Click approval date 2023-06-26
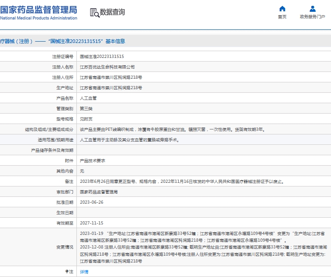Image resolution: width=331 pixels, height=277 pixels. [x=92, y=202]
